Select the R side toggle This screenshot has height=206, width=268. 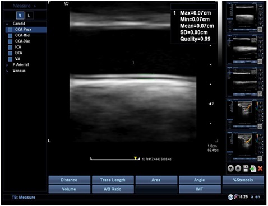(x=20, y=16)
